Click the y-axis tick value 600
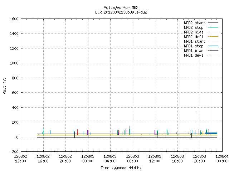The height and width of the screenshot is (171, 229). click(x=15, y=93)
